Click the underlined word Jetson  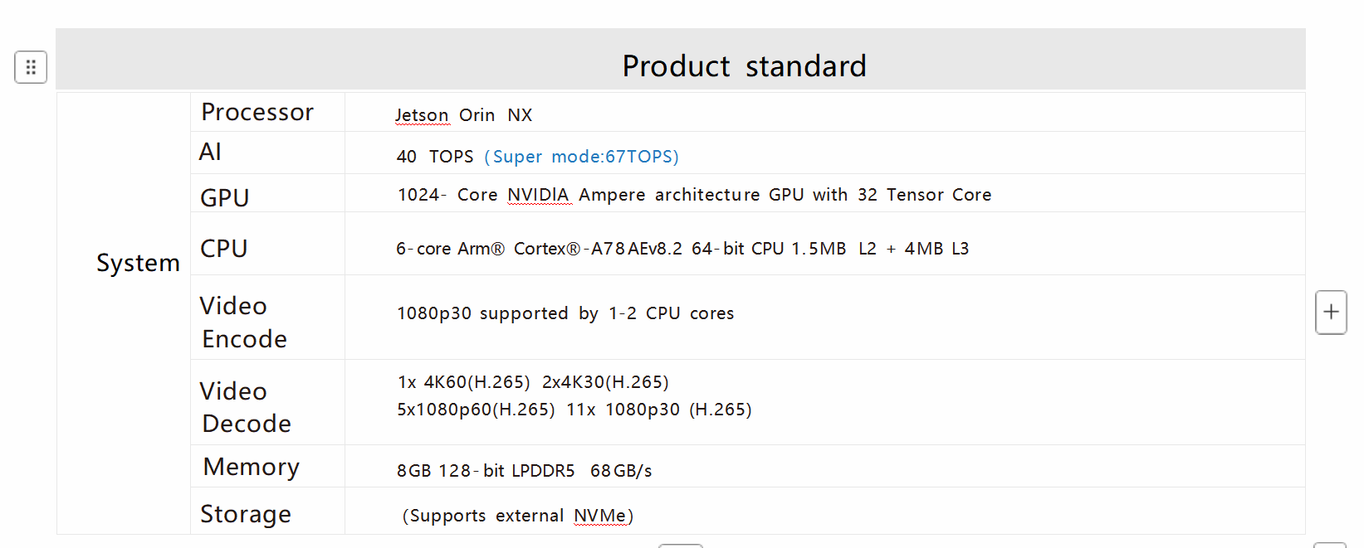point(422,115)
